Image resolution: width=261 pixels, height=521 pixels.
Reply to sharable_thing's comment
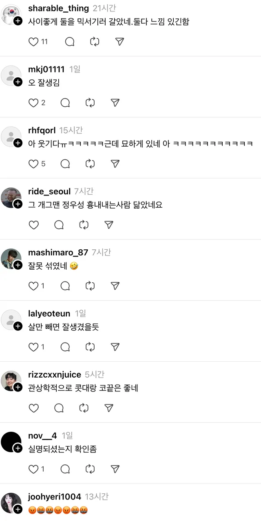coord(70,42)
